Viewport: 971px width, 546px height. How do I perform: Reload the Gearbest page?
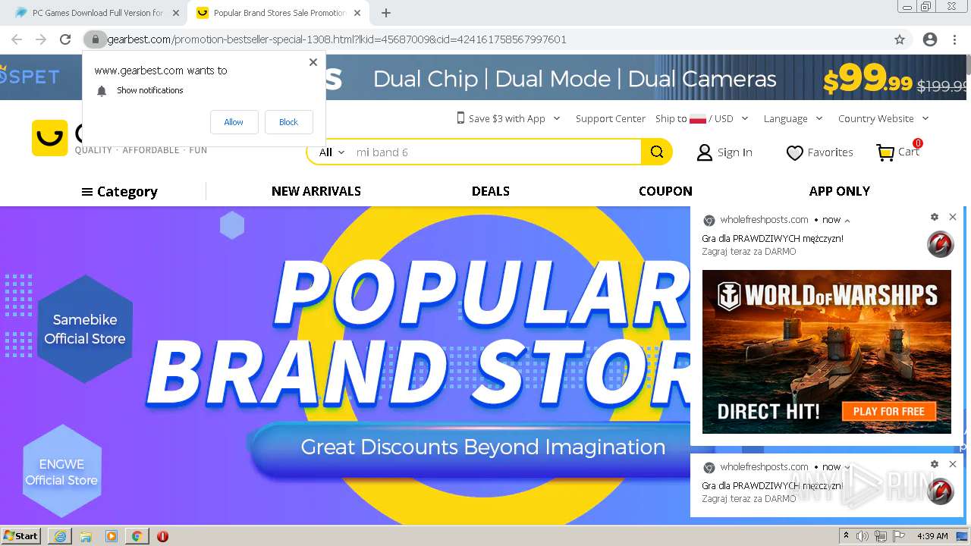[x=65, y=39]
